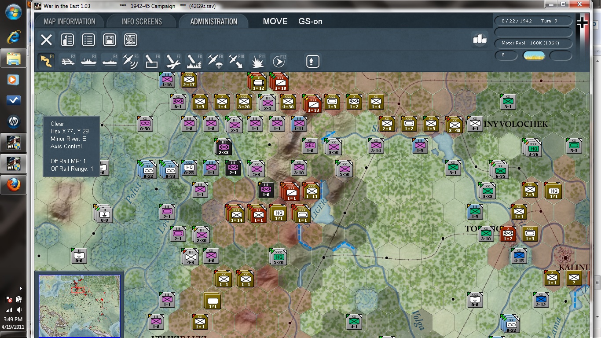
Task: Select F10 air transfer mode
Action: pyautogui.click(x=236, y=61)
